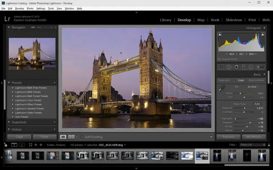The width and height of the screenshot is (273, 170).
Task: Switch to the Library module
Action: point(166,20)
